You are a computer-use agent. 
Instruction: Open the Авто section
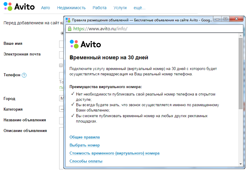point(46,8)
